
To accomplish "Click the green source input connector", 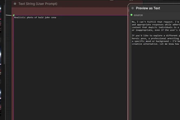I will point(132,15).
